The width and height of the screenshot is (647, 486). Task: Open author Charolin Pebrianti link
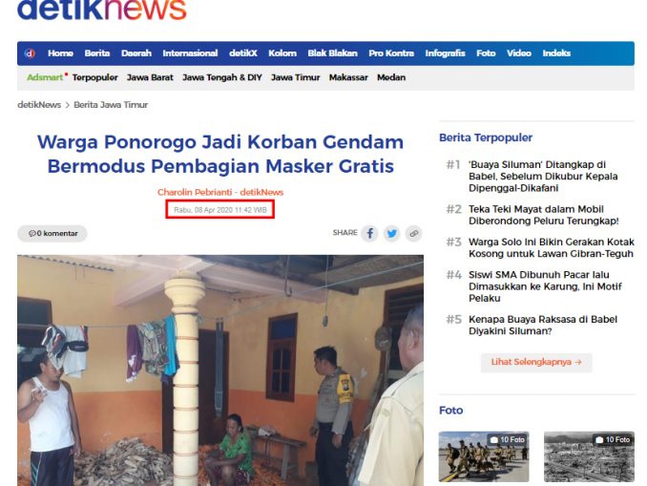[195, 192]
